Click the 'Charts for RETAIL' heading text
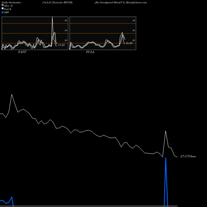 pos(62,2)
